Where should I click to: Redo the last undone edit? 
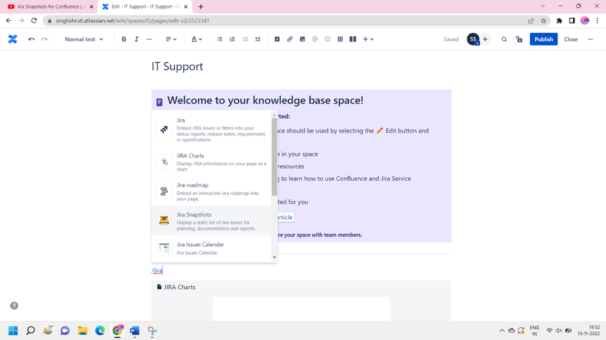point(44,39)
